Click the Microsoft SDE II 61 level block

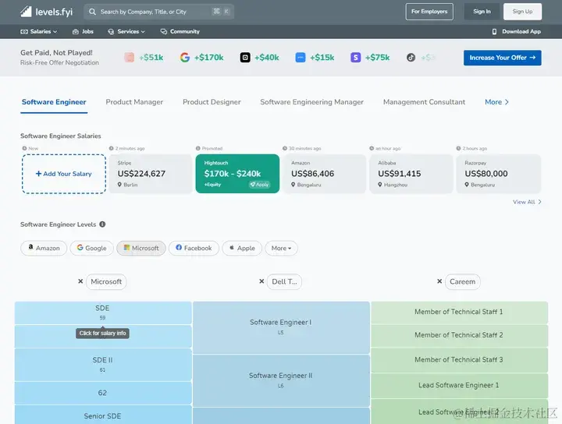(x=103, y=365)
